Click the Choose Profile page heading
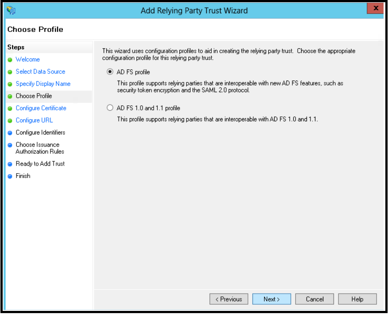The width and height of the screenshot is (388, 314). coord(35,29)
